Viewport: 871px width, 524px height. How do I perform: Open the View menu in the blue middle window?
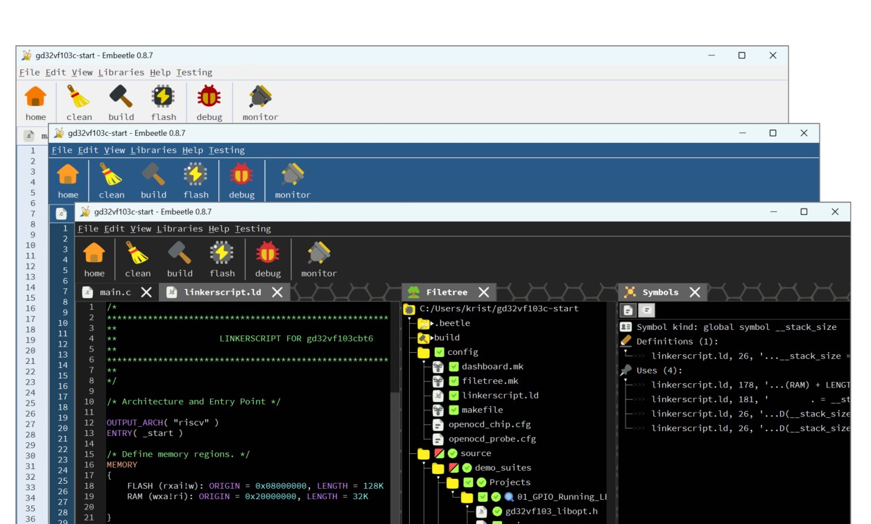[114, 150]
